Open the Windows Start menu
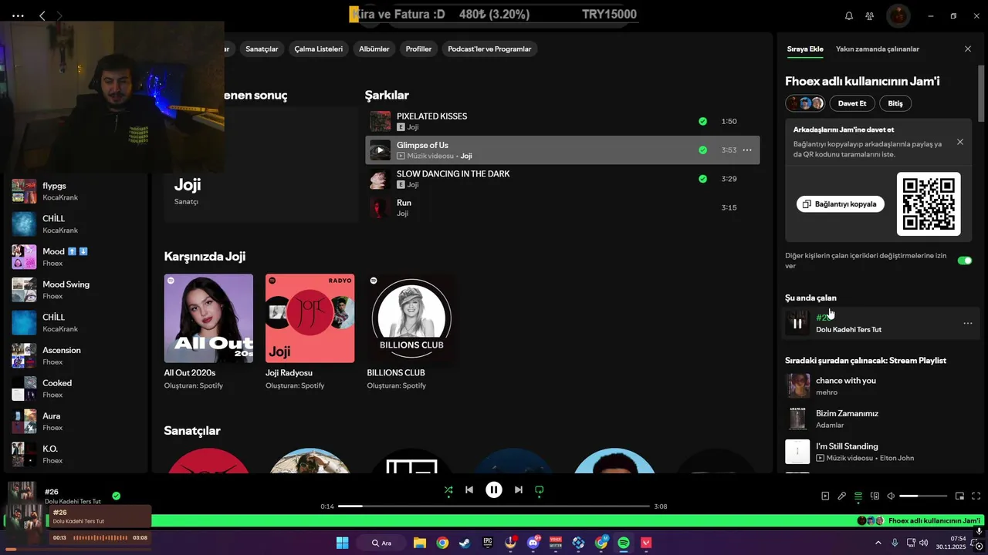 tap(342, 543)
